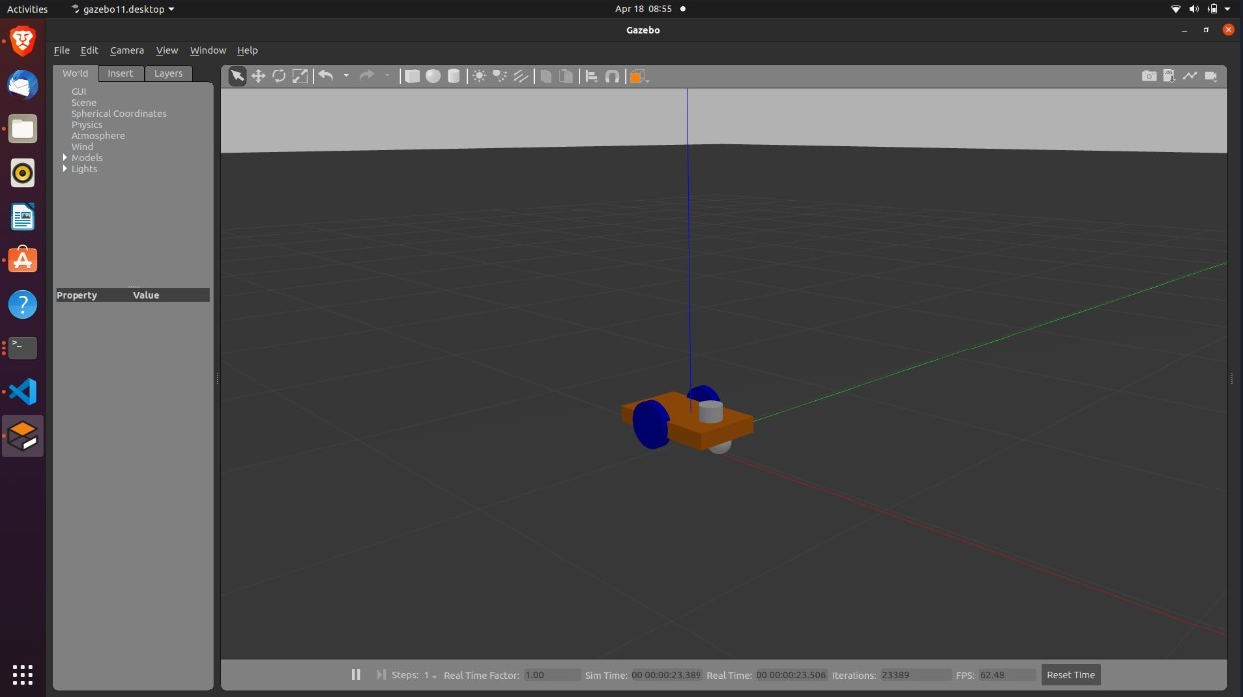Select Scene in the world tree
The height and width of the screenshot is (697, 1243).
[83, 103]
